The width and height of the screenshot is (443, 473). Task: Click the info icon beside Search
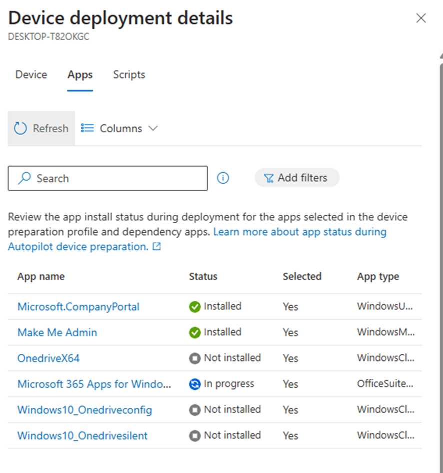click(223, 178)
